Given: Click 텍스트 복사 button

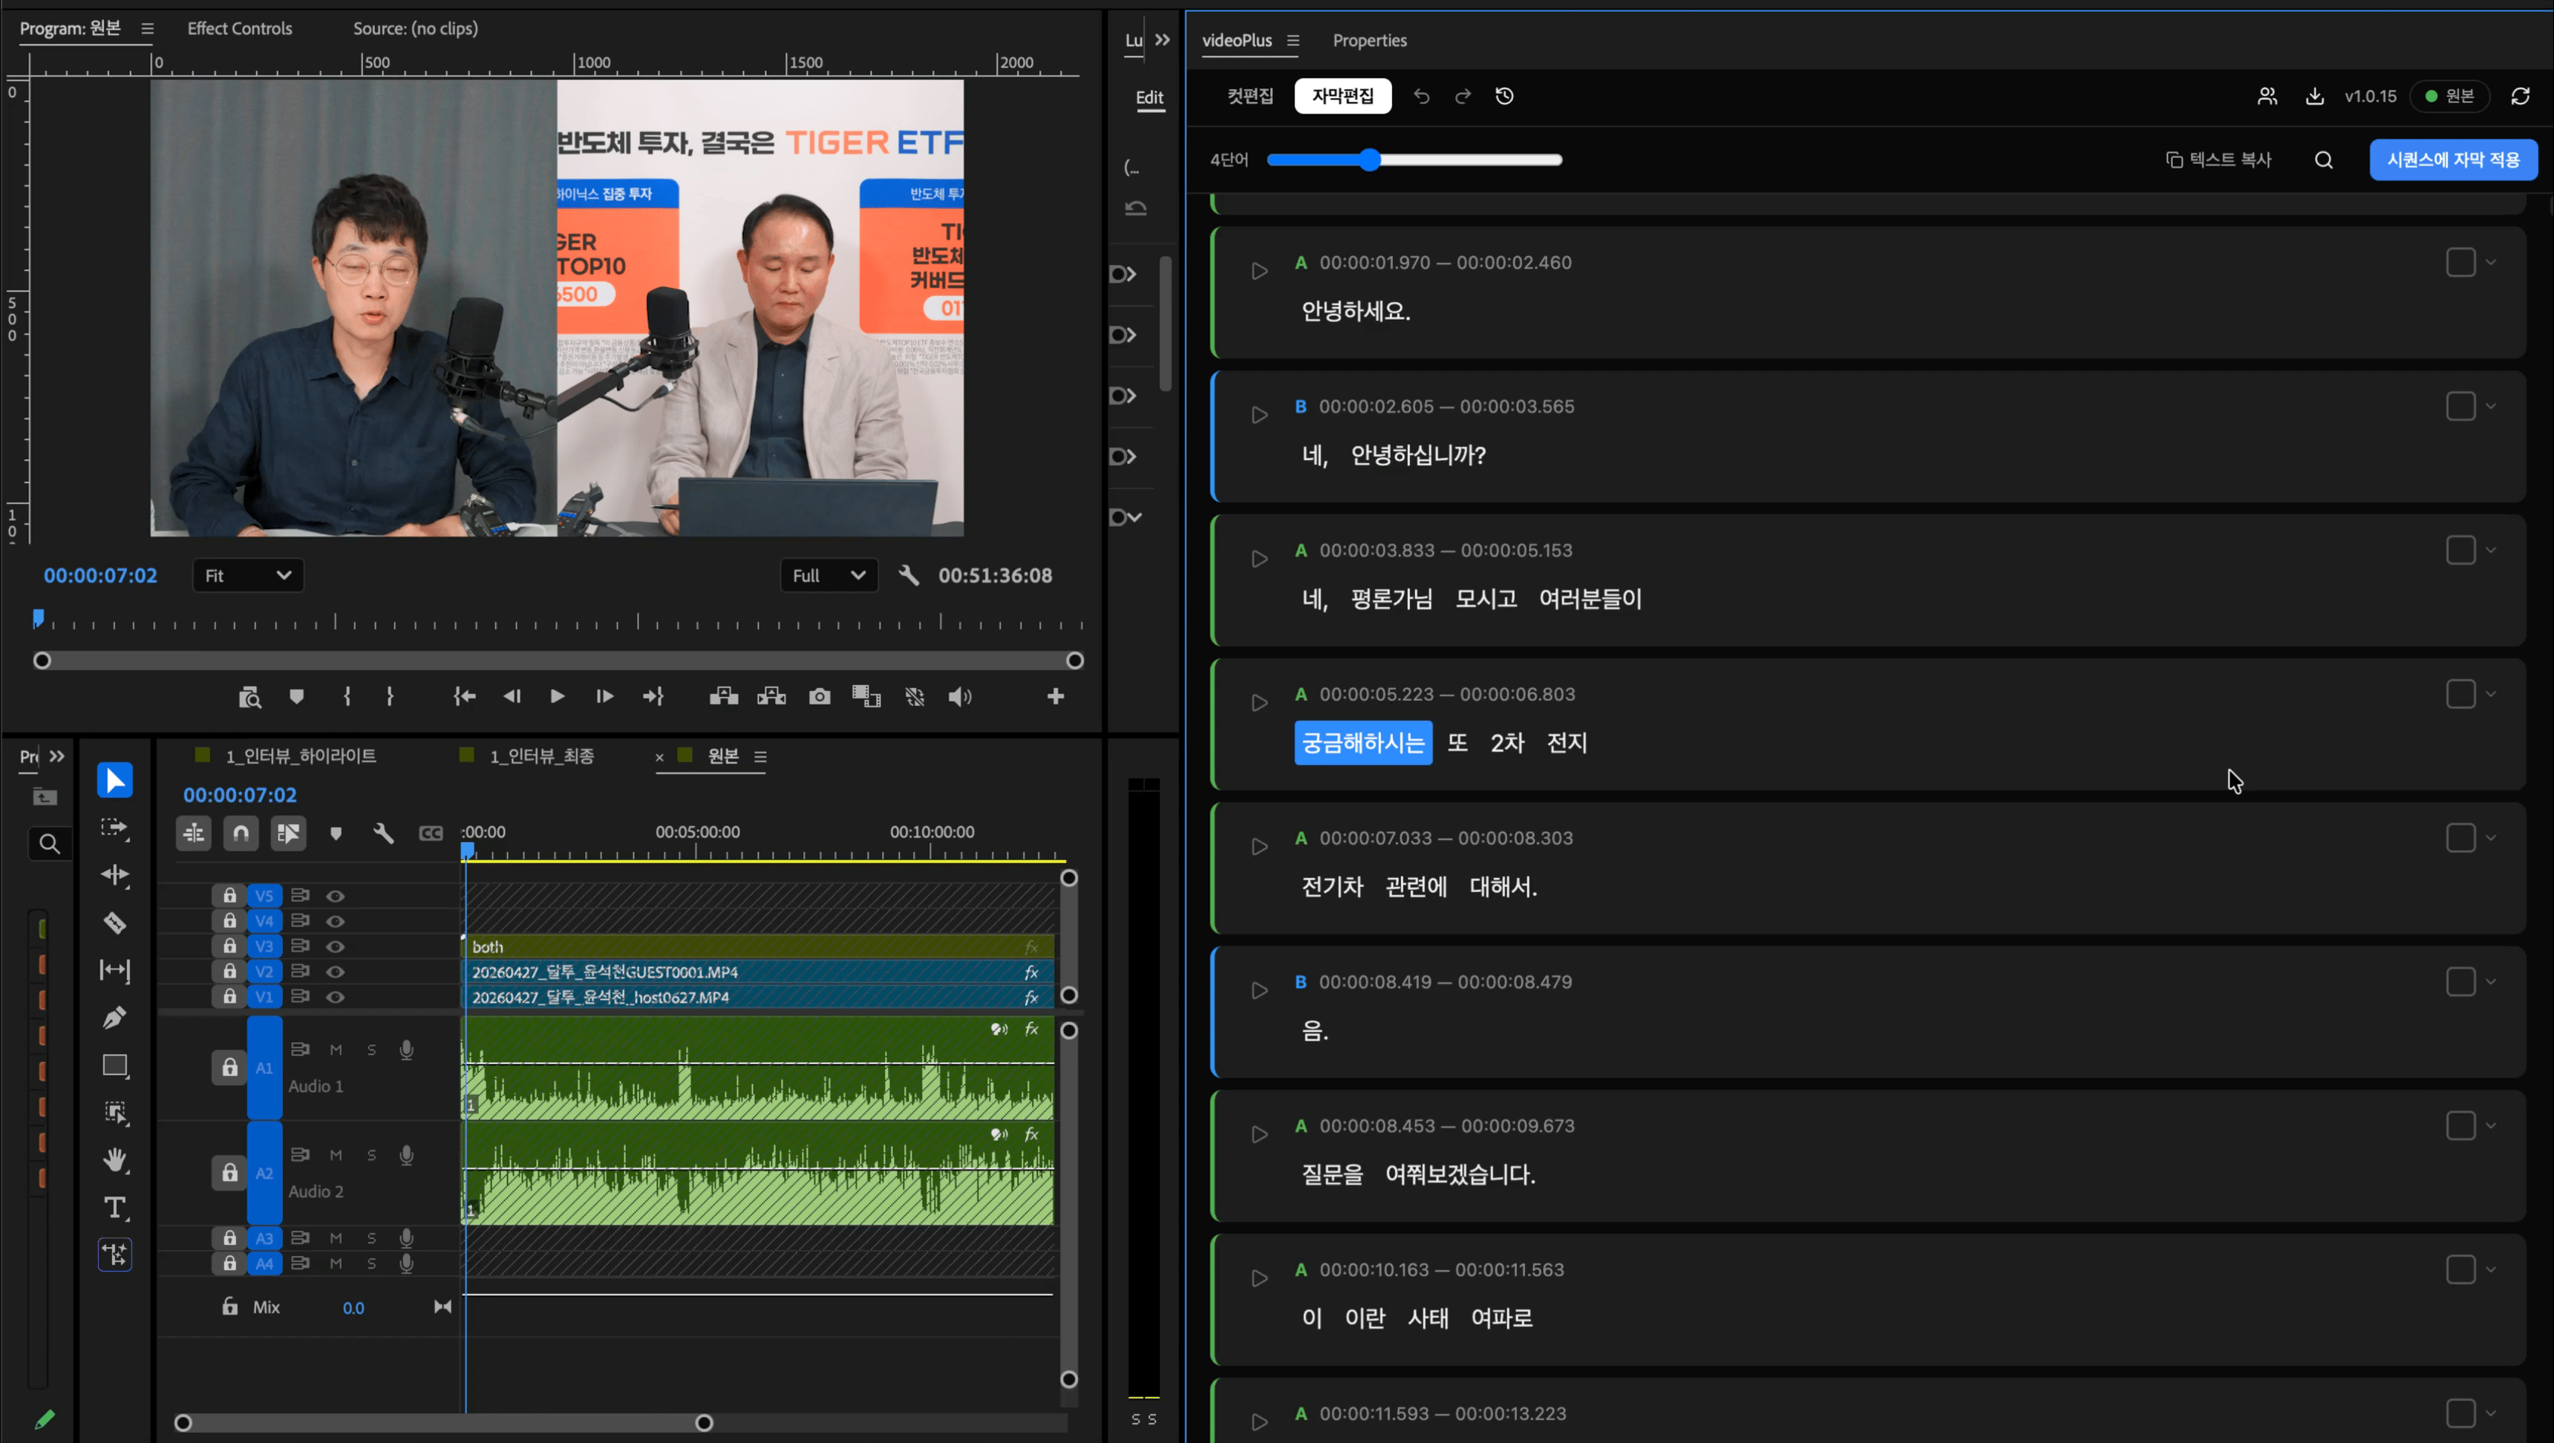Looking at the screenshot, I should pyautogui.click(x=2218, y=160).
